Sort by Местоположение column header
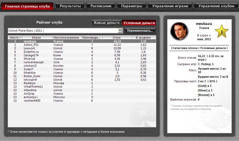This screenshot has height=141, width=239. point(66,38)
